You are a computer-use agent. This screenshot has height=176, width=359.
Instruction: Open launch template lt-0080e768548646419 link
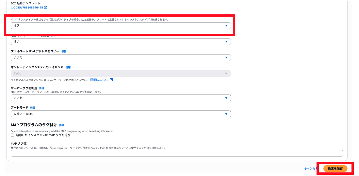point(27,8)
